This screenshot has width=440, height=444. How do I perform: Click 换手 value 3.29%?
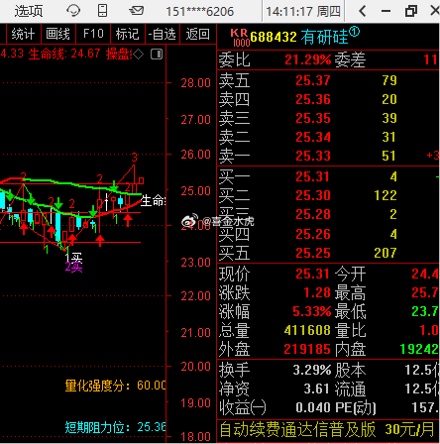312,370
